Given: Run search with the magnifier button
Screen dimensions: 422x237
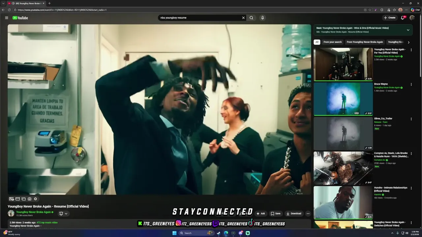Looking at the screenshot, I should [x=251, y=18].
